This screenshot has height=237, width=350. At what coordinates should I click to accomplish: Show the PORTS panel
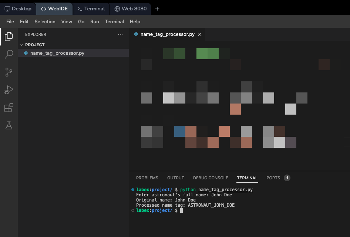[272, 178]
